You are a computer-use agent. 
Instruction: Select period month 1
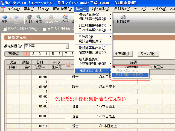(27, 54)
